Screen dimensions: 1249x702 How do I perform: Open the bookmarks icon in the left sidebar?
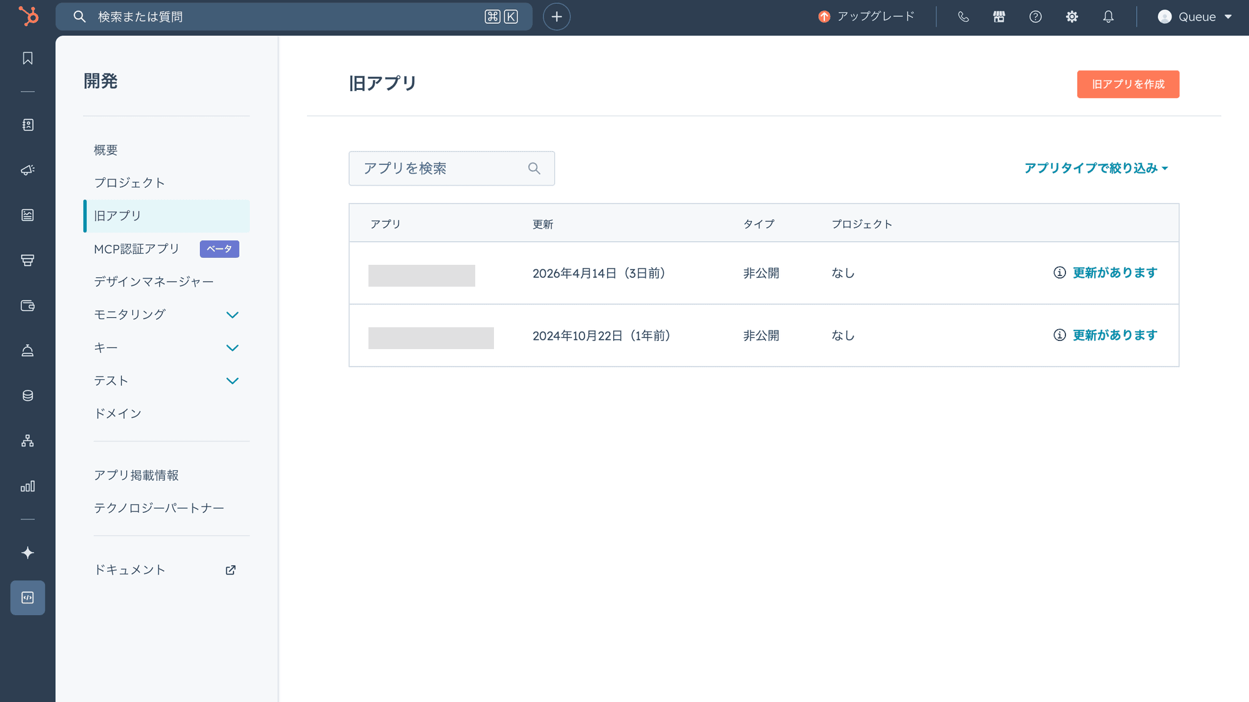tap(27, 58)
